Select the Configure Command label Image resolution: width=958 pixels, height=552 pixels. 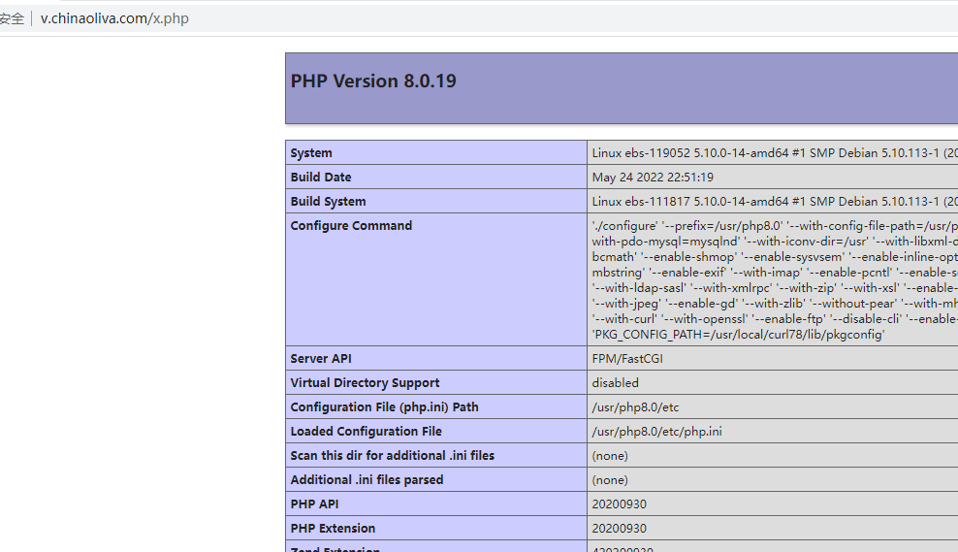pyautogui.click(x=351, y=226)
